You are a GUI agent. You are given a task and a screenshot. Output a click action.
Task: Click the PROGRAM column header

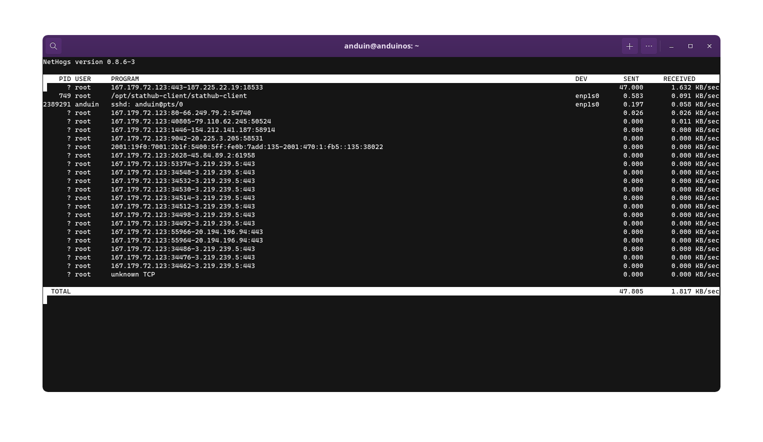125,79
